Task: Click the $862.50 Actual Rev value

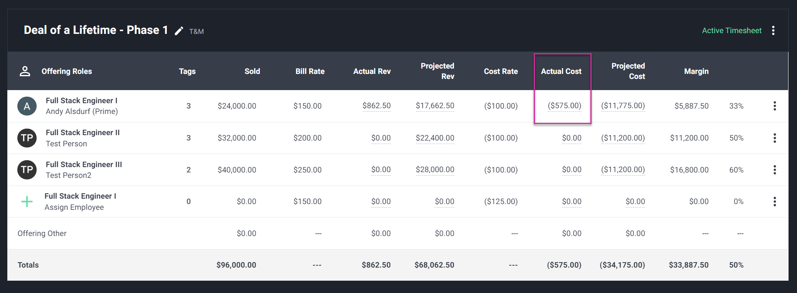Action: (377, 106)
